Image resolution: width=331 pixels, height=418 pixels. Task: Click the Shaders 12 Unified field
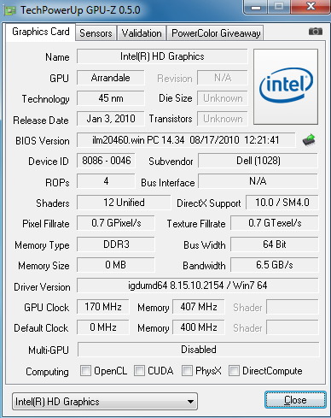coord(124,203)
